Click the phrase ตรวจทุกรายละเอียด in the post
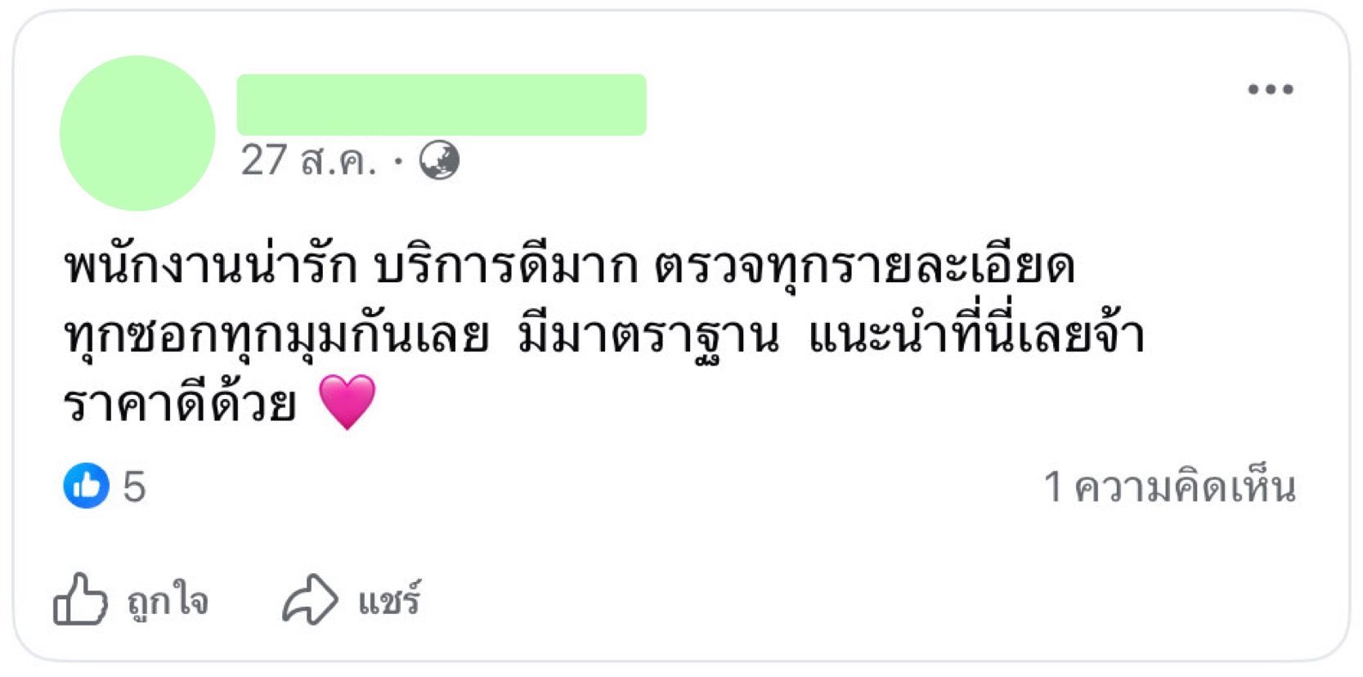This screenshot has width=1363, height=677. coord(863,267)
